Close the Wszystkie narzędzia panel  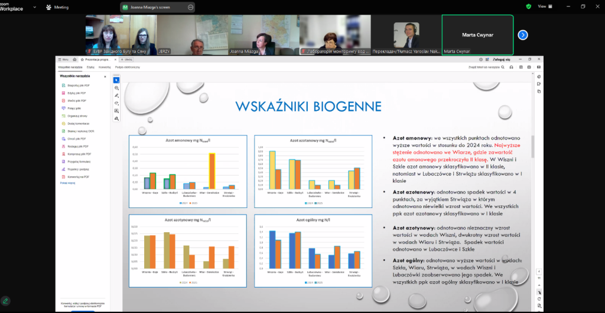(105, 77)
